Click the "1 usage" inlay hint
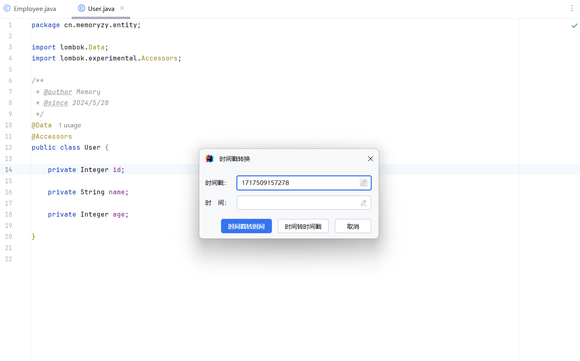Image resolution: width=580 pixels, height=361 pixels. (x=70, y=125)
